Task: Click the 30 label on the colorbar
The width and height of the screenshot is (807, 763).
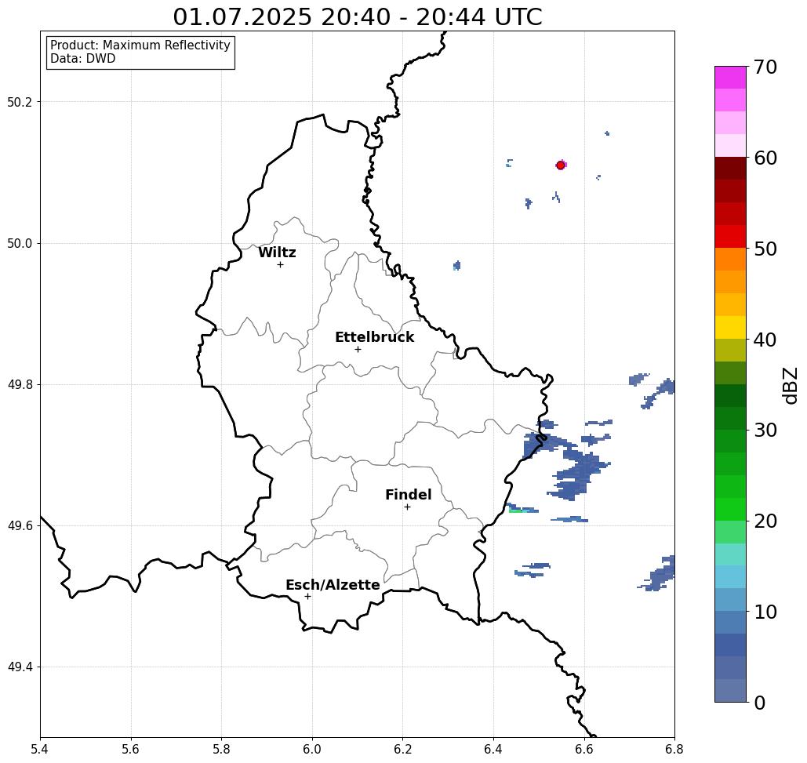Action: 765,430
